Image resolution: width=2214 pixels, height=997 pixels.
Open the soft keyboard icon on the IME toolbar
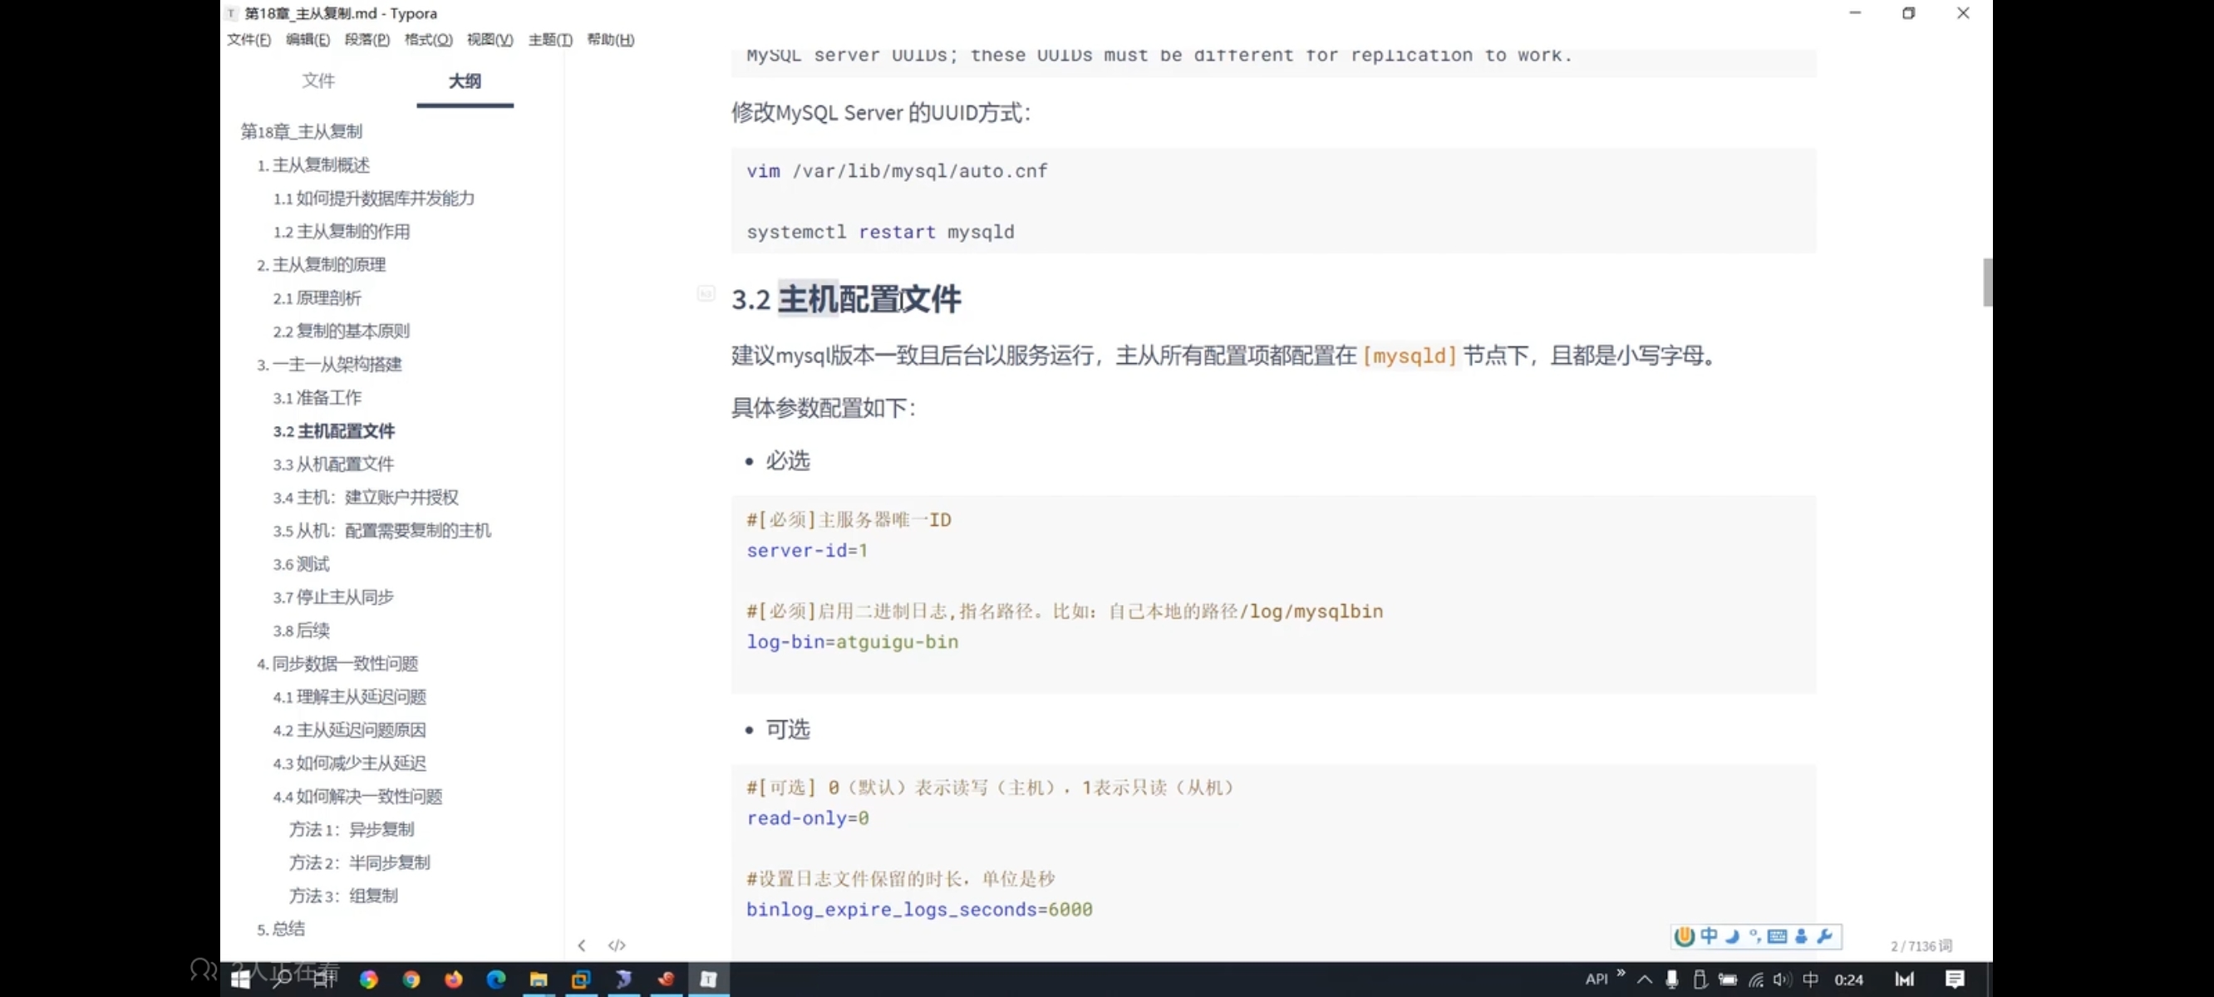1778,936
